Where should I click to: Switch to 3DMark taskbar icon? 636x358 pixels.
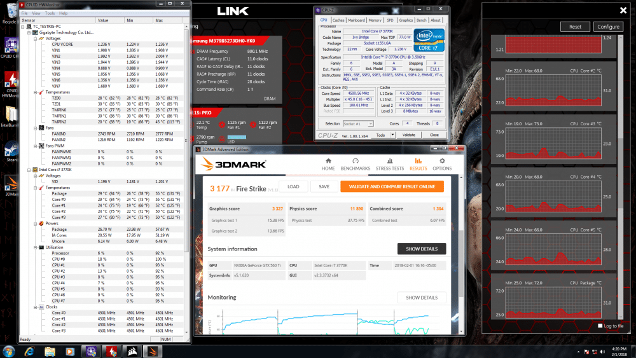(x=153, y=352)
